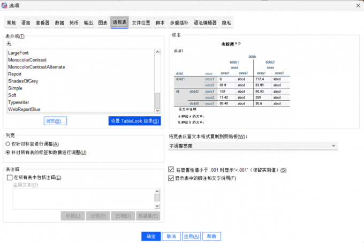
Task: Select the 透视表 tab
Action: (x=119, y=22)
